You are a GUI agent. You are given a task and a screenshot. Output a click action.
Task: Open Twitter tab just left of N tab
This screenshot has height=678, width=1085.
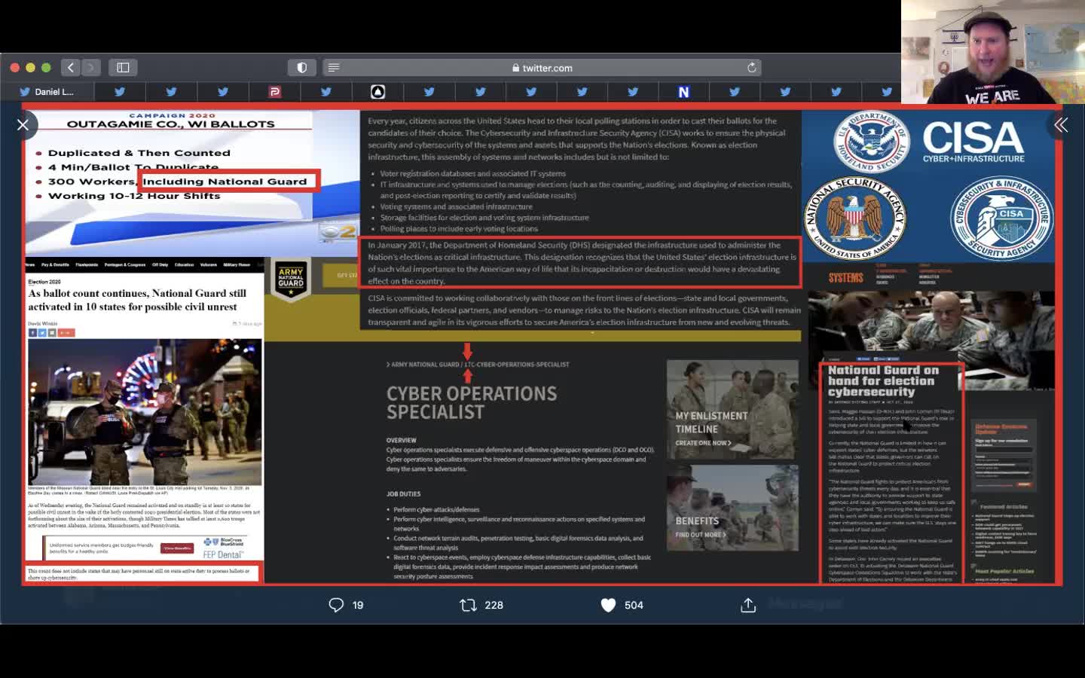(632, 92)
